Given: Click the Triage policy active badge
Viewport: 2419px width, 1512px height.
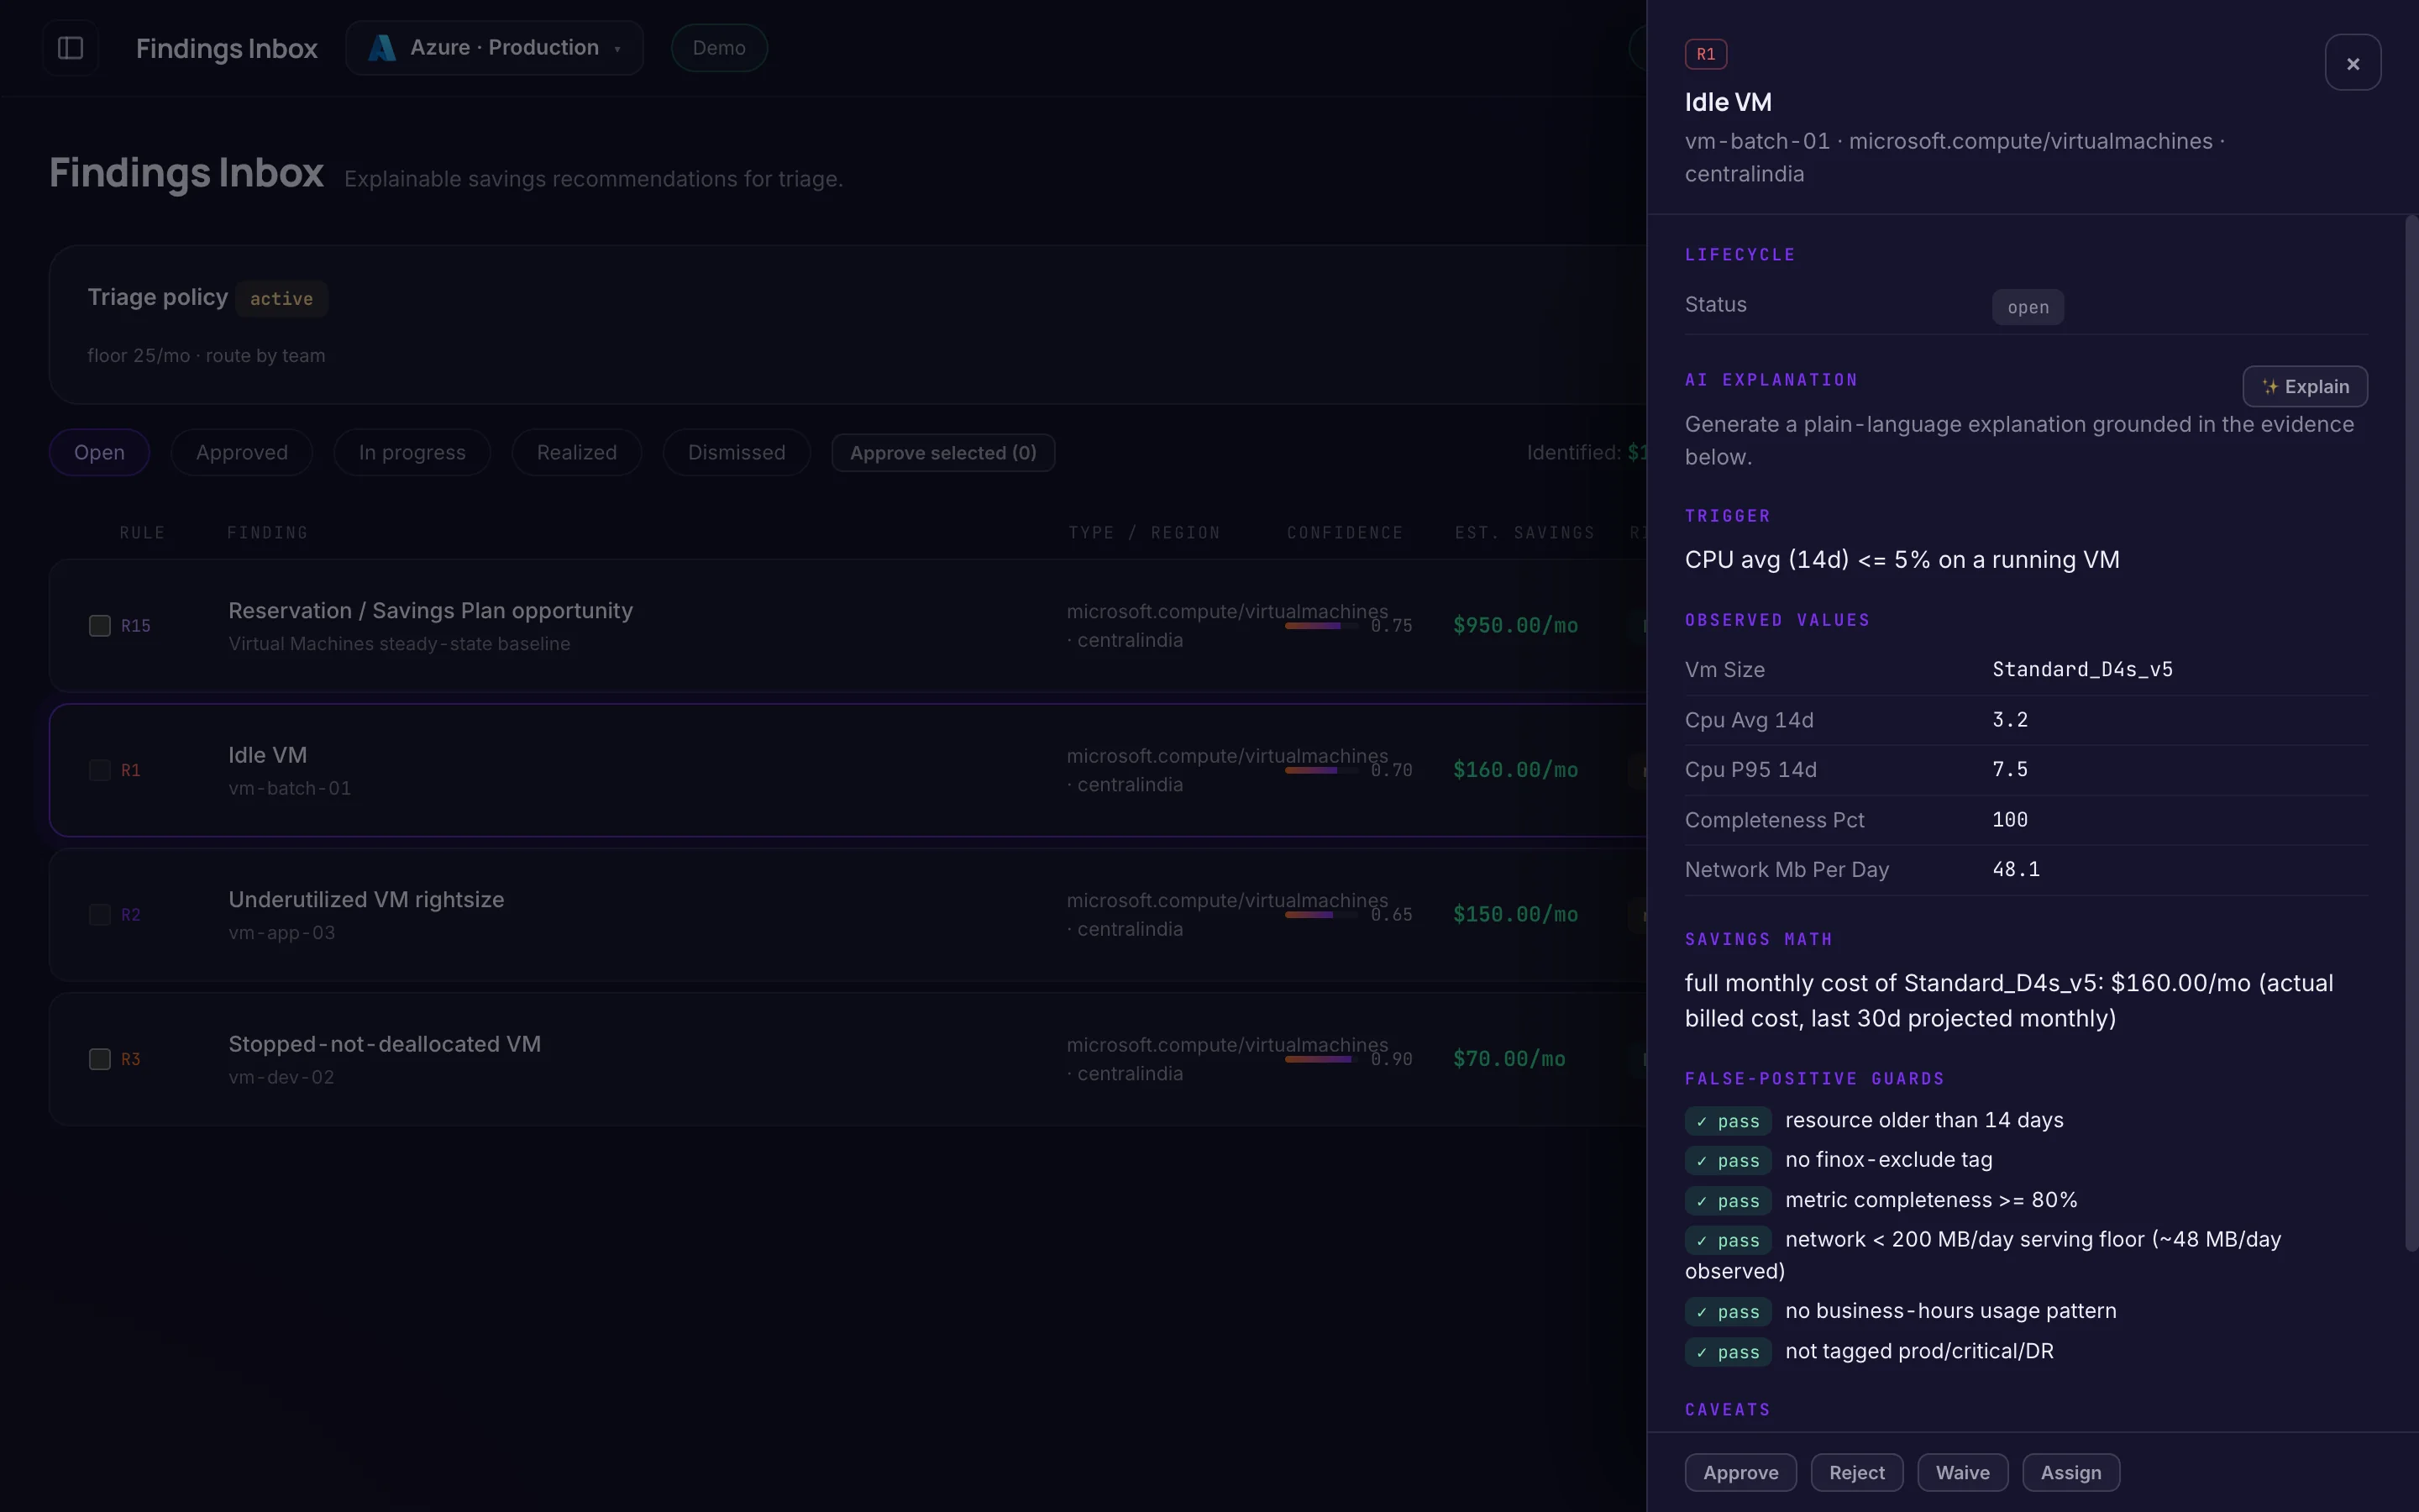Looking at the screenshot, I should (x=281, y=299).
